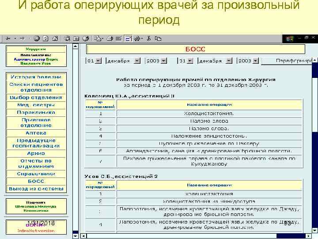Viewport: 318px width, 239px height.
Task: Click the Copy icon in toolbar
Action: pyautogui.click(x=158, y=39)
